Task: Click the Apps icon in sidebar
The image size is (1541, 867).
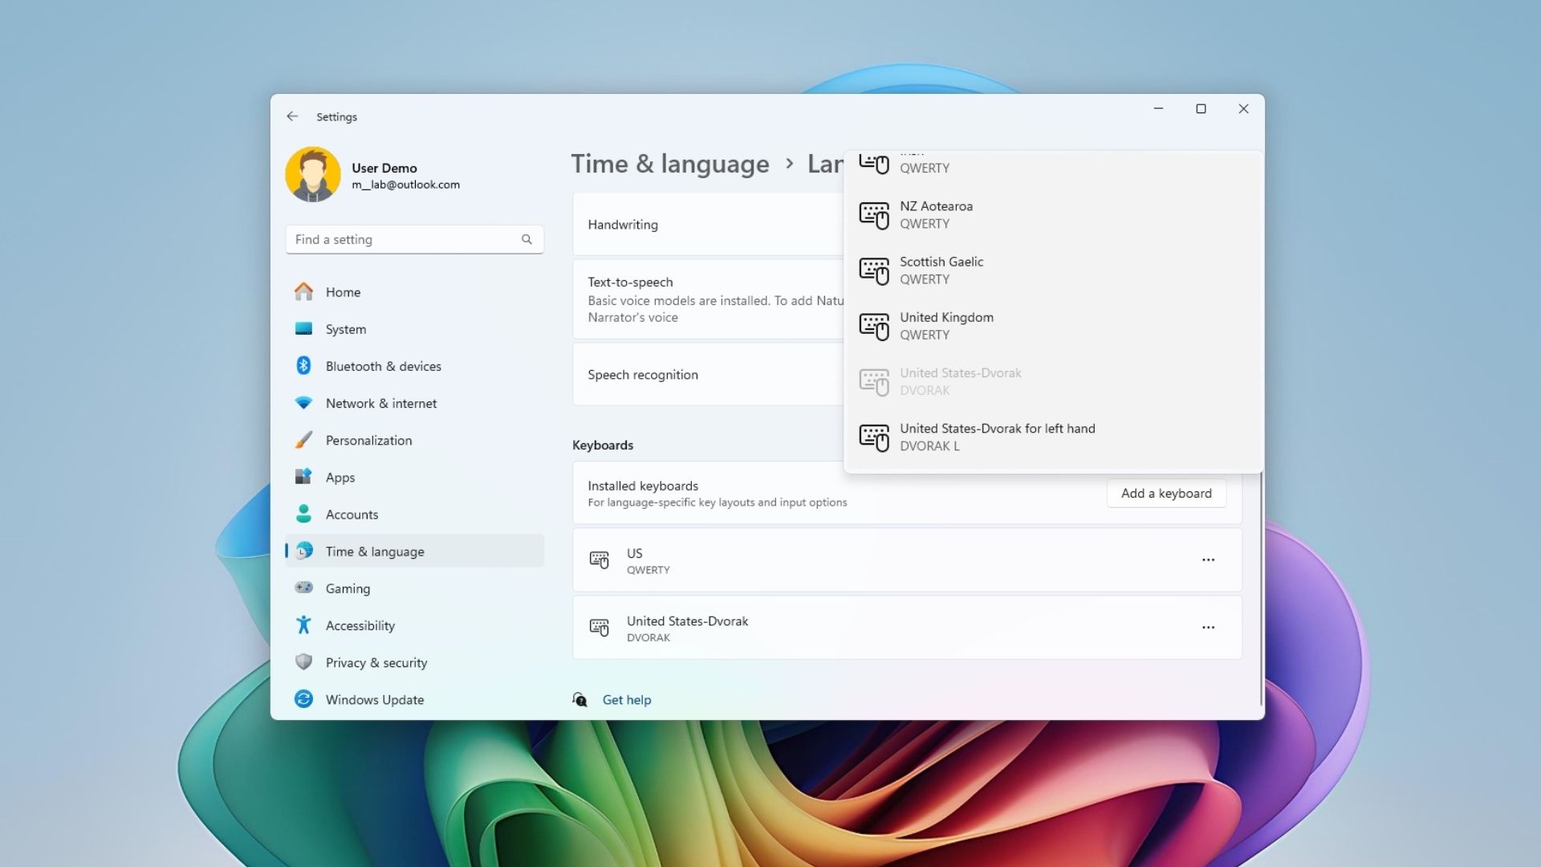Action: 303,477
